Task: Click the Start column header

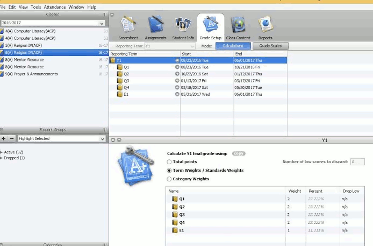Action: pyautogui.click(x=207, y=54)
